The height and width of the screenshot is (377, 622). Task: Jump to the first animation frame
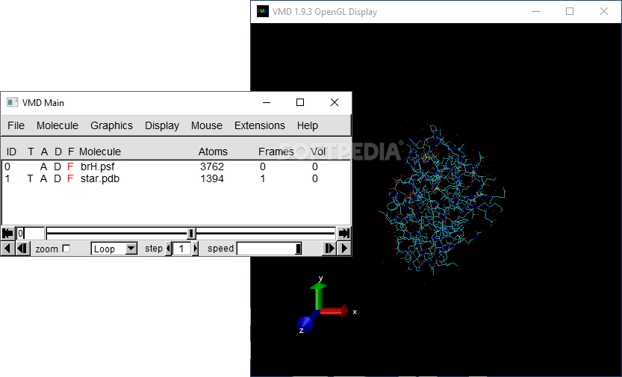click(x=7, y=233)
